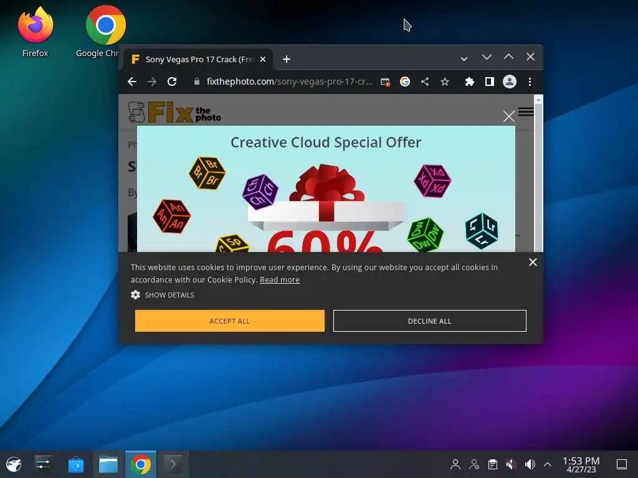This screenshot has width=638, height=478.
Task: View site information lock icon
Action: point(197,82)
